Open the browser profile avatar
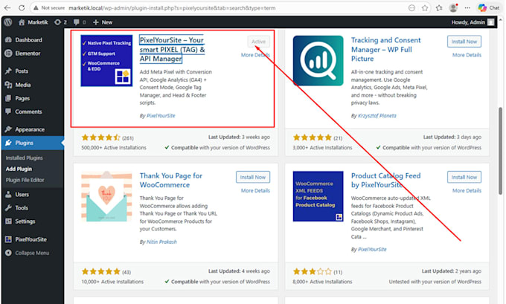The image size is (506, 304). (453, 7)
